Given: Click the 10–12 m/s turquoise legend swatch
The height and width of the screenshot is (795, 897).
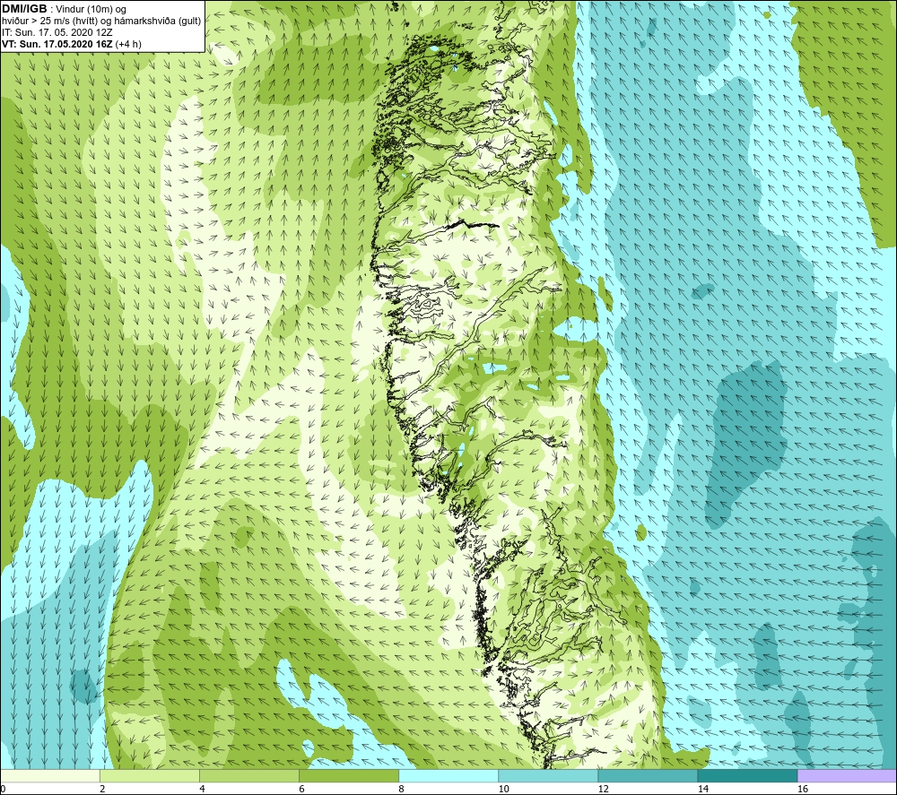Looking at the screenshot, I should (547, 776).
